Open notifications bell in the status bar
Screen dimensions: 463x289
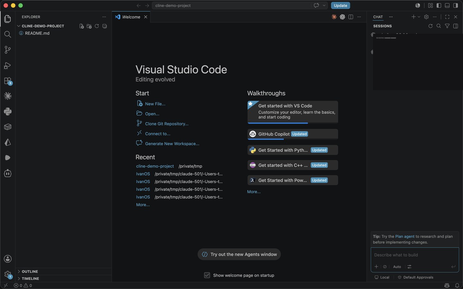tap(457, 285)
